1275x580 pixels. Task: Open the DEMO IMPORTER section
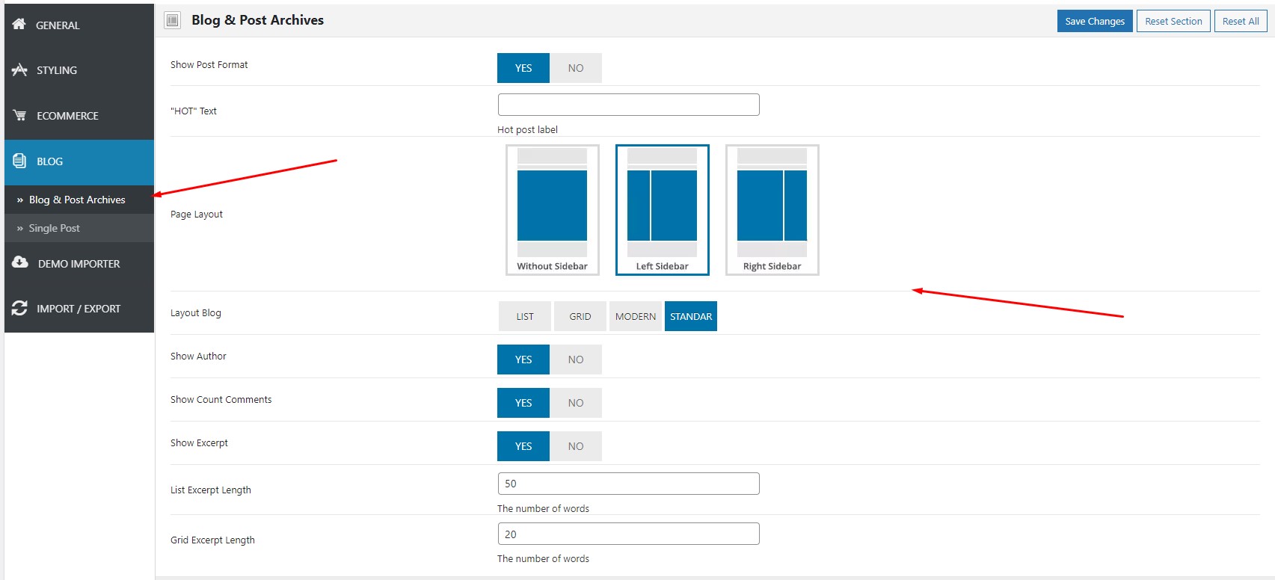click(79, 264)
